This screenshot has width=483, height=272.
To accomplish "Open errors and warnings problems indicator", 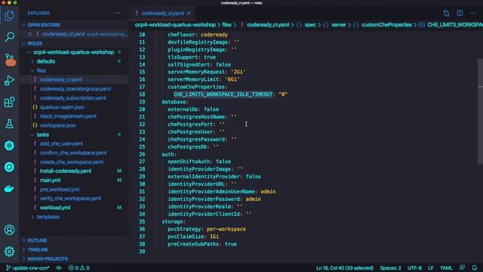I will pos(78,267).
